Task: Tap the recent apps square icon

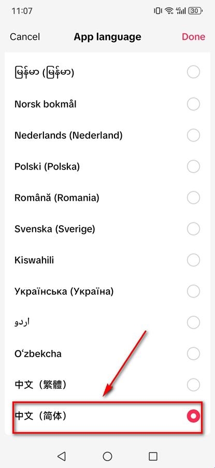Action: pyautogui.click(x=153, y=456)
